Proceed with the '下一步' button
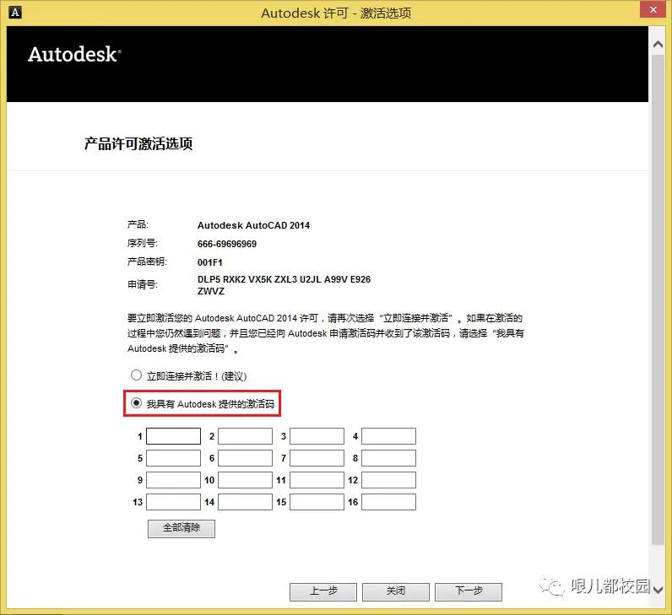Image resolution: width=672 pixels, height=615 pixels. (469, 592)
